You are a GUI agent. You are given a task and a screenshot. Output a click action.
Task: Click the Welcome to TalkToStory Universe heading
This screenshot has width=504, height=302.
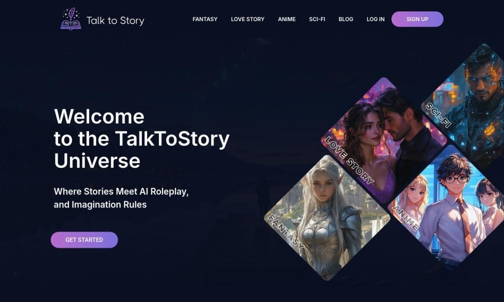(x=142, y=139)
